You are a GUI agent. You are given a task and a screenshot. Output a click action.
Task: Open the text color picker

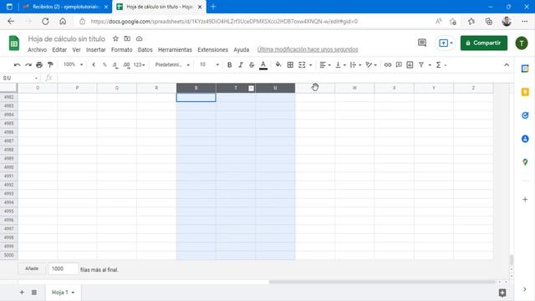pyautogui.click(x=263, y=65)
